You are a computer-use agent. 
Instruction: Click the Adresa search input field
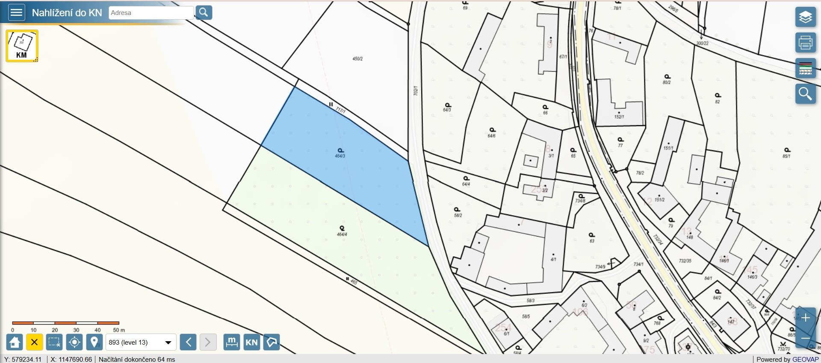[151, 13]
